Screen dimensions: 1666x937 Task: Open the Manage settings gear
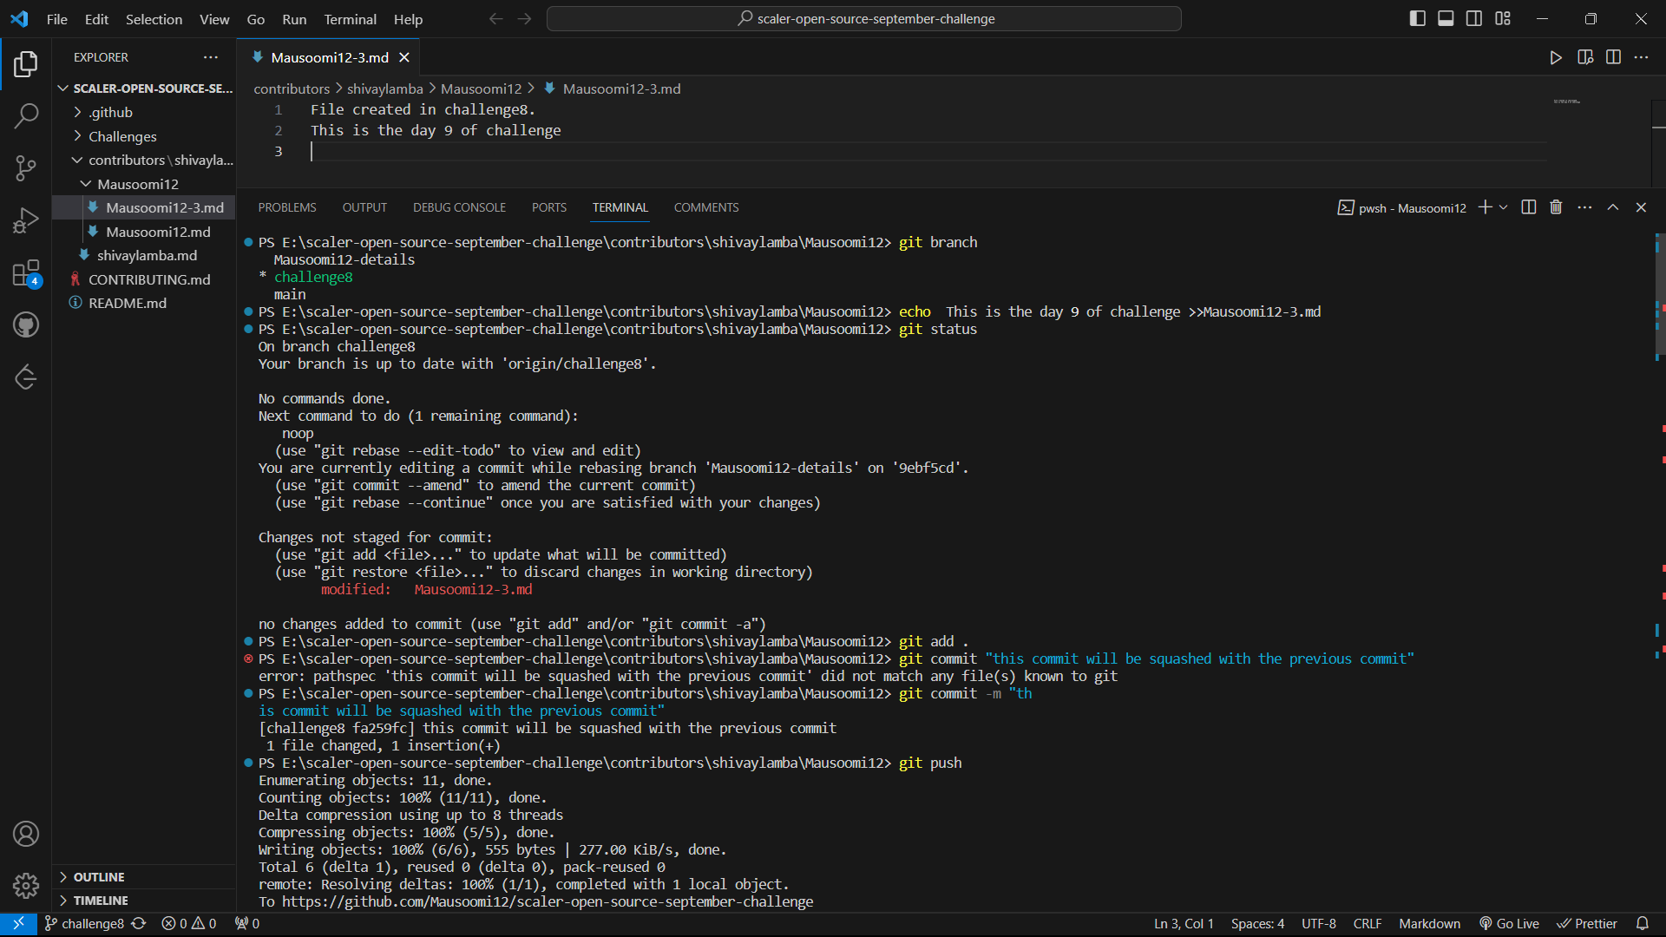tap(26, 886)
